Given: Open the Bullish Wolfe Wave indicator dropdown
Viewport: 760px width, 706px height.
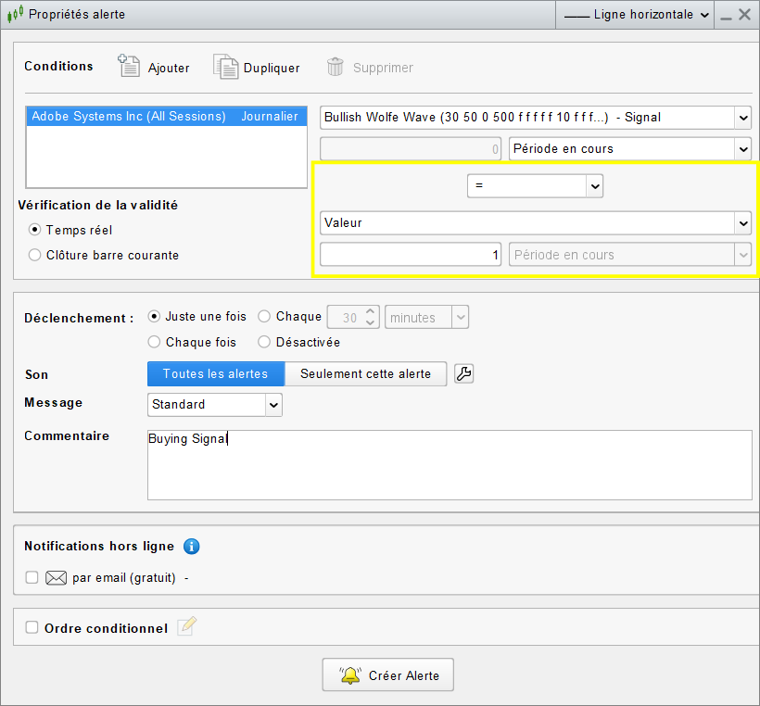Looking at the screenshot, I should [x=535, y=118].
